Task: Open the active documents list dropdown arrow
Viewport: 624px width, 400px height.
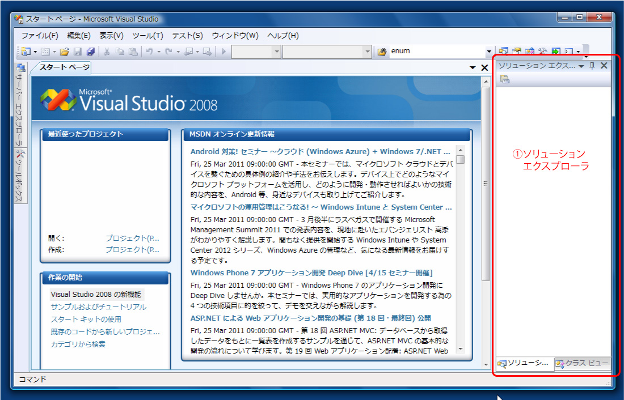Action: tap(473, 67)
